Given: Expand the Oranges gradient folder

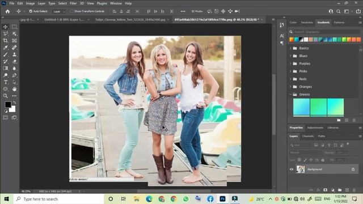Looking at the screenshot, I should (290, 87).
